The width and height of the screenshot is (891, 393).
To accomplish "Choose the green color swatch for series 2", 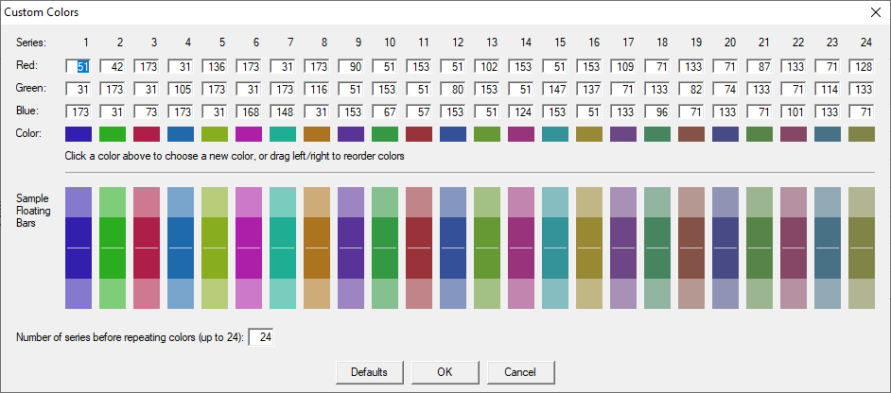I will (x=113, y=134).
